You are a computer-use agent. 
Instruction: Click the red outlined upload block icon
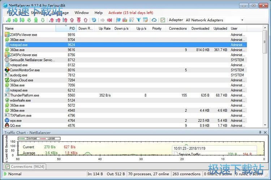point(72,20)
